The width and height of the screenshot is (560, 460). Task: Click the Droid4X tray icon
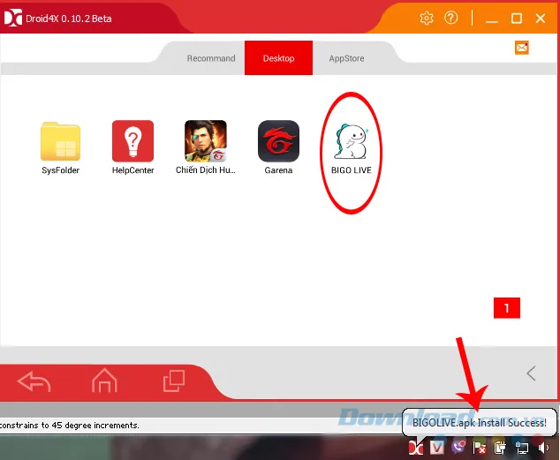coord(415,449)
